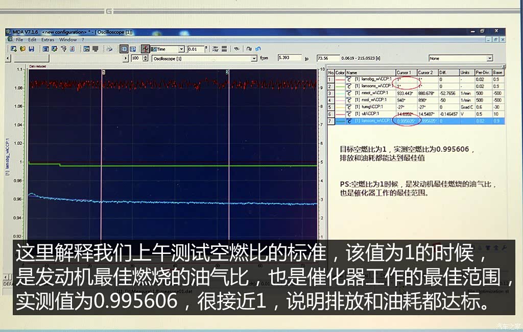Click the '-52.7656' Diff value
The image size is (523, 332).
pyautogui.click(x=447, y=93)
